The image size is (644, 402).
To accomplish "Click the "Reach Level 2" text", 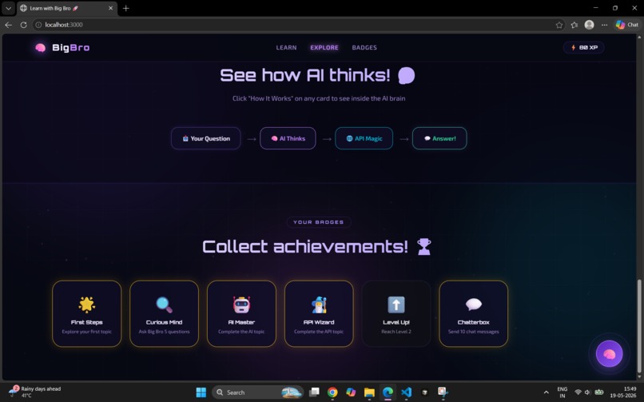I will 396,332.
